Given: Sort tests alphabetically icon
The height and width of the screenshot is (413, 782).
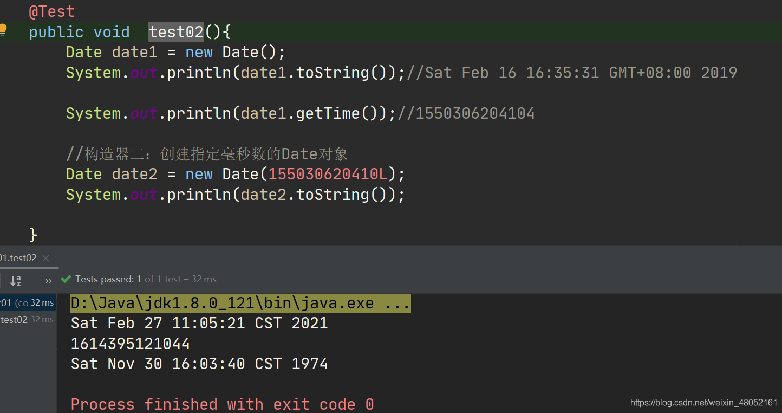Looking at the screenshot, I should pos(15,280).
